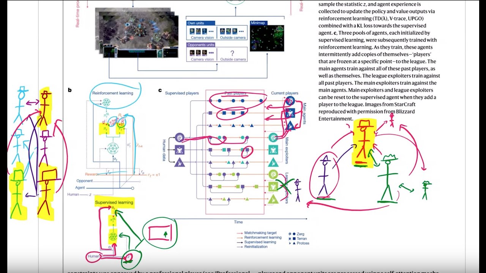This screenshot has width=486, height=273.
Task: Select the purple Zerg icon beside Human data
Action: 179,138
